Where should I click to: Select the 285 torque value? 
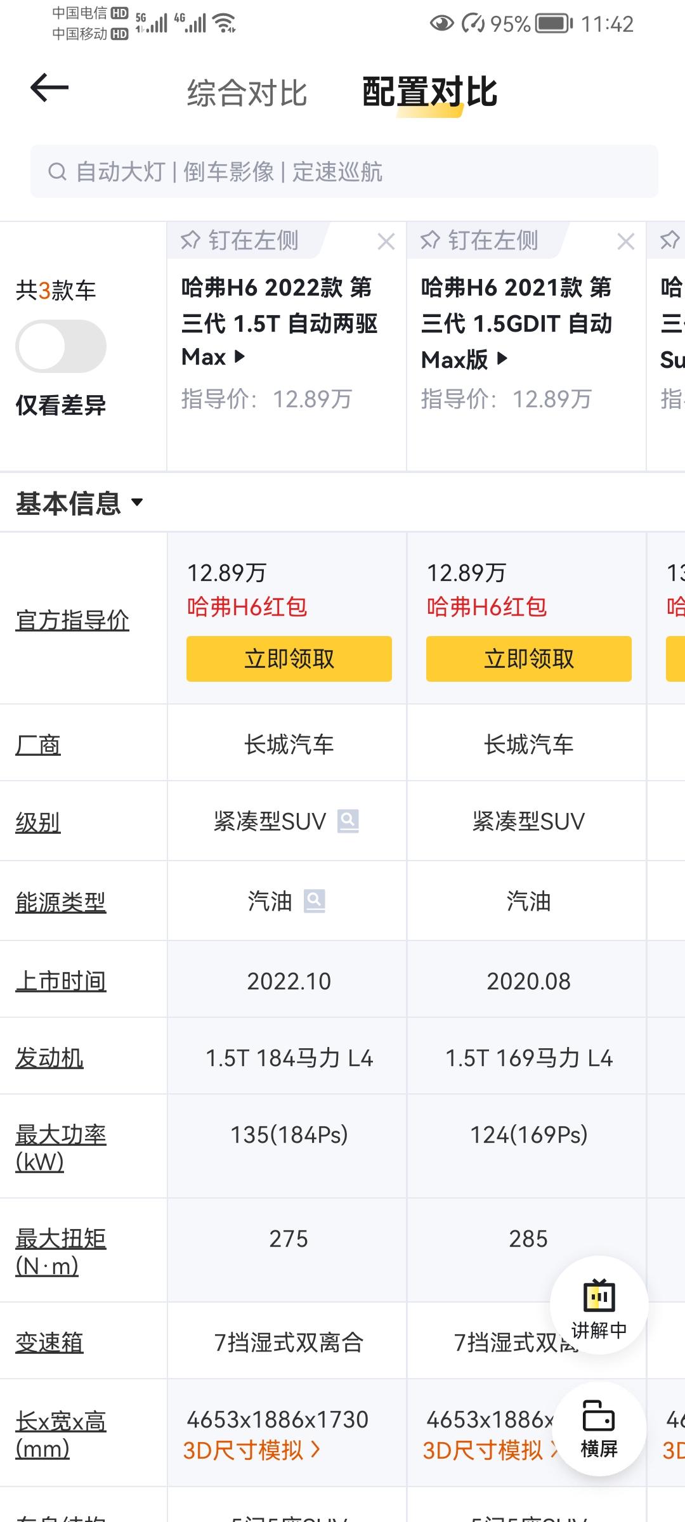(x=528, y=1239)
